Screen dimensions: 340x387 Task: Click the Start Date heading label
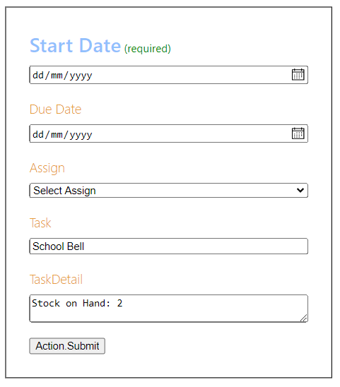coord(75,46)
